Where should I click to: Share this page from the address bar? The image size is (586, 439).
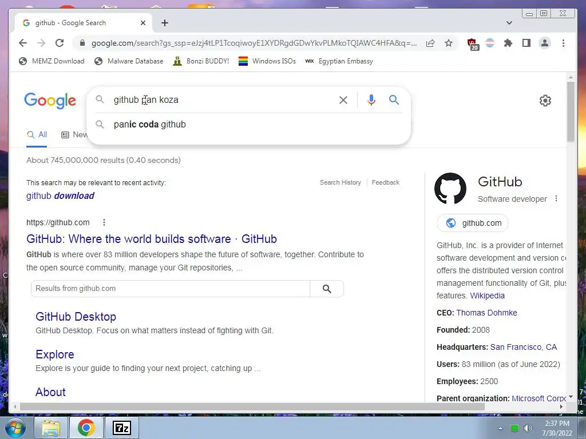(x=430, y=43)
